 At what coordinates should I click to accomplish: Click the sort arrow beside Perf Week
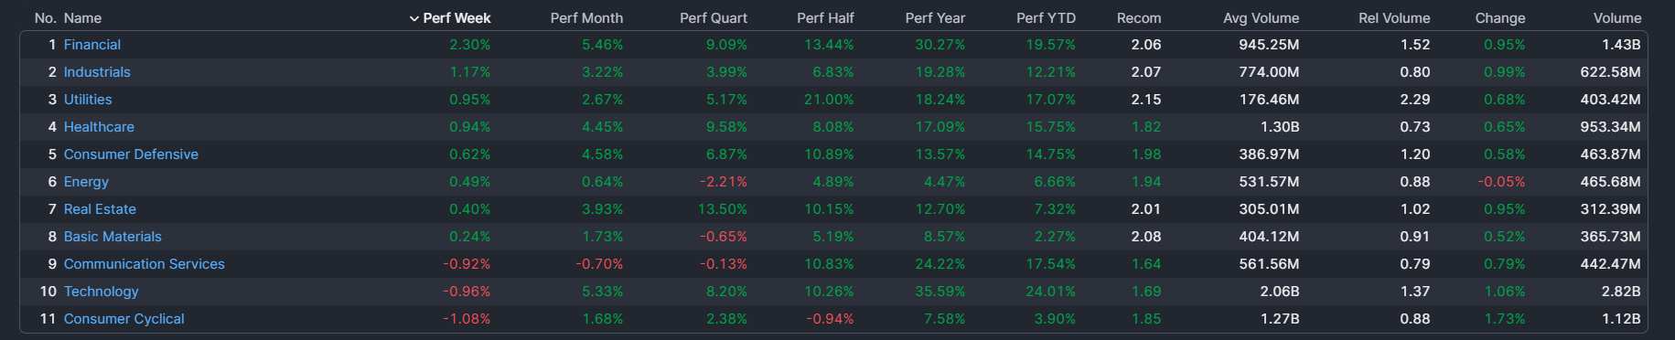414,18
